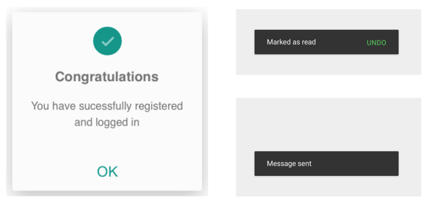Click the "Marked as read" notification text
The image size is (426, 202).
point(291,42)
